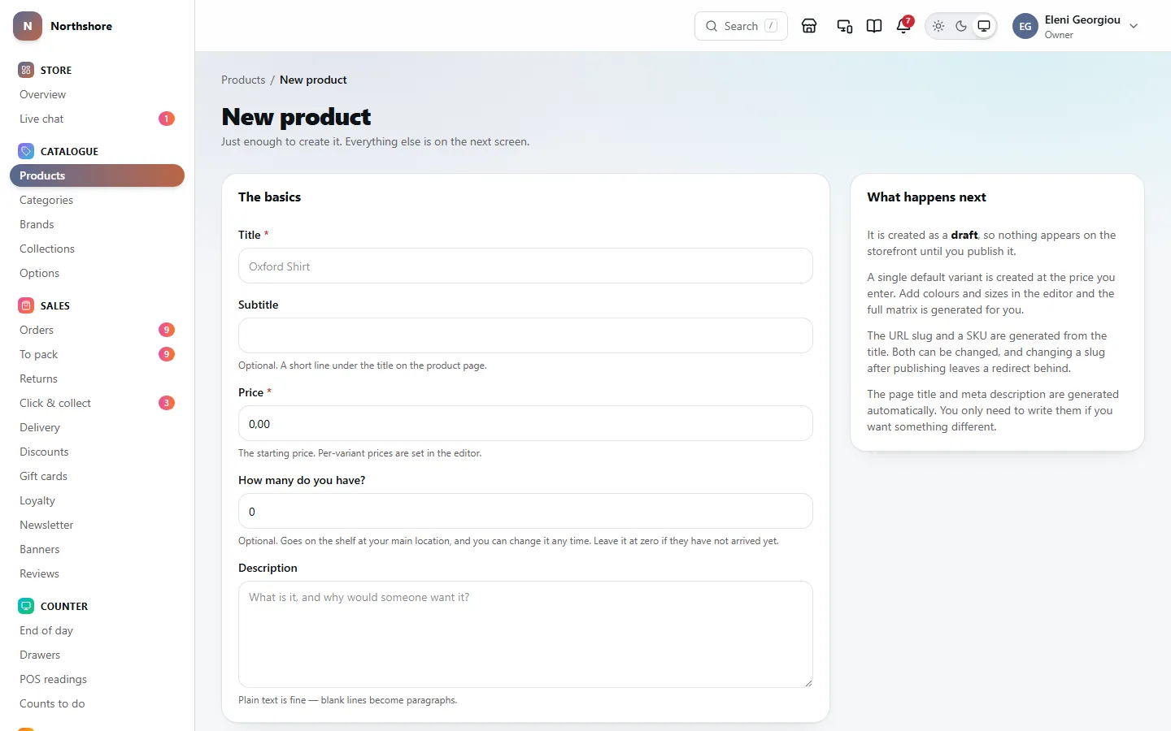This screenshot has width=1171, height=731.
Task: Open Reviews in the sidebar
Action: (x=97, y=573)
